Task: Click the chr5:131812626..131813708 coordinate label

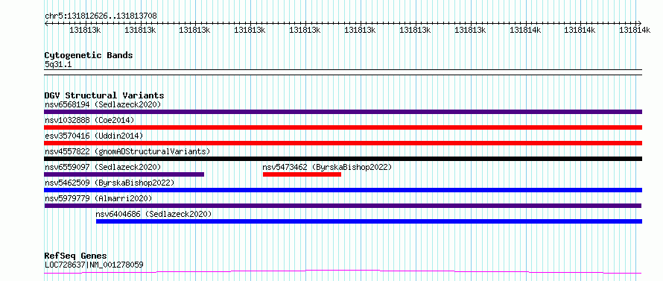Action: [x=101, y=16]
